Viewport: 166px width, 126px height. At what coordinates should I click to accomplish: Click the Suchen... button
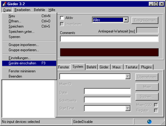(x=147, y=97)
